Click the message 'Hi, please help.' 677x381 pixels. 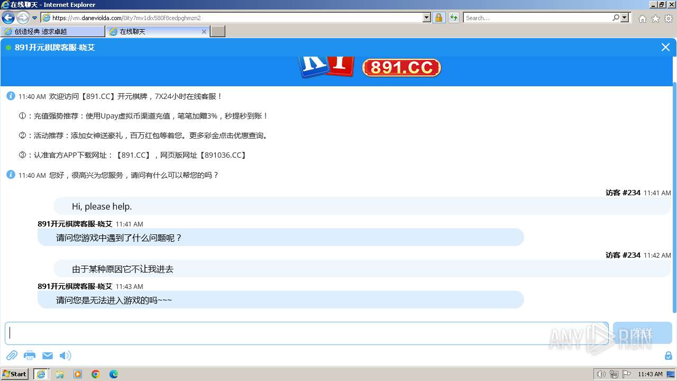362,206
